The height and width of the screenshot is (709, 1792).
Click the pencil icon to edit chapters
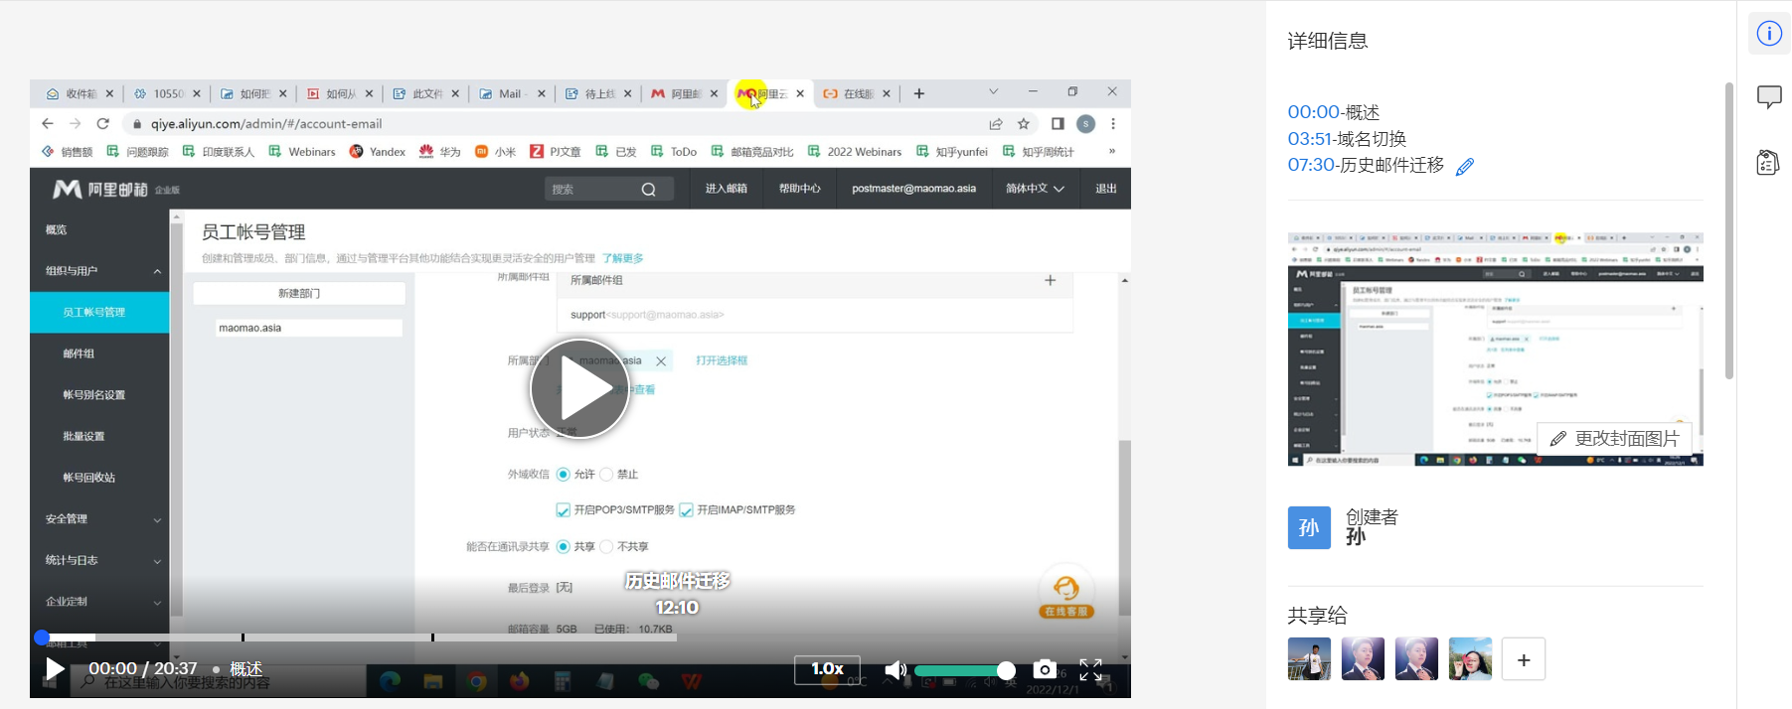coord(1464,167)
